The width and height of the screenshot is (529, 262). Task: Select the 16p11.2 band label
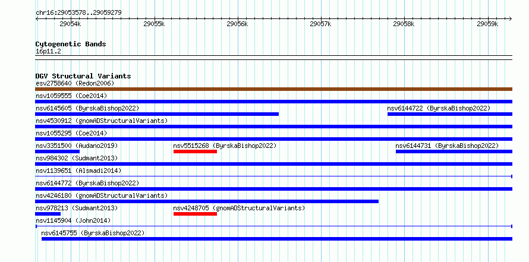(48, 52)
